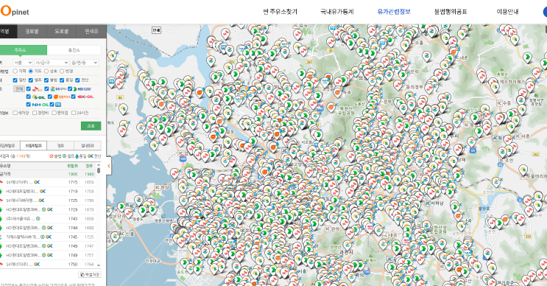The image size is (547, 286).
Task: Switch to the 실내등유 fuel tab
Action: [88, 145]
